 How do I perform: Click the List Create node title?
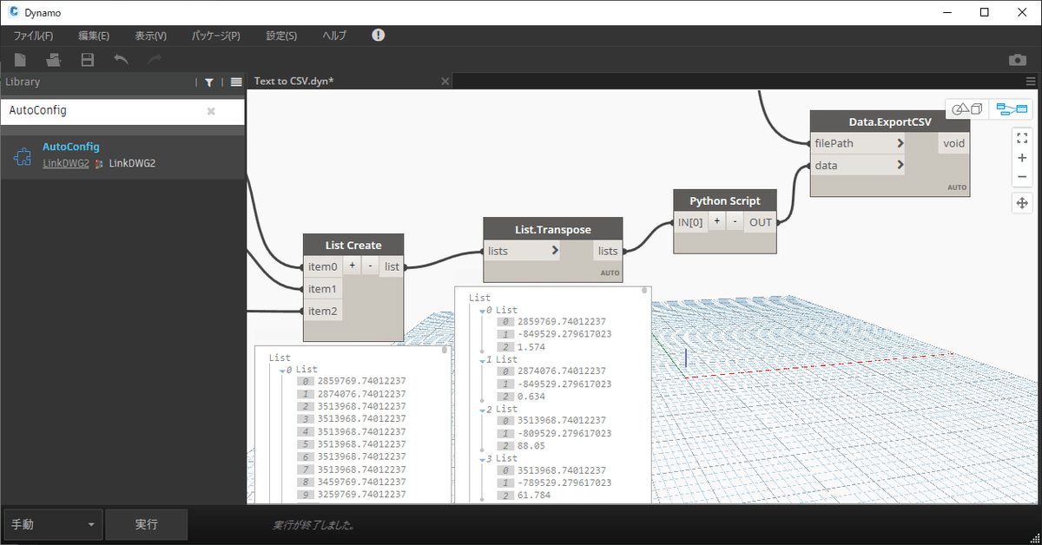point(353,246)
